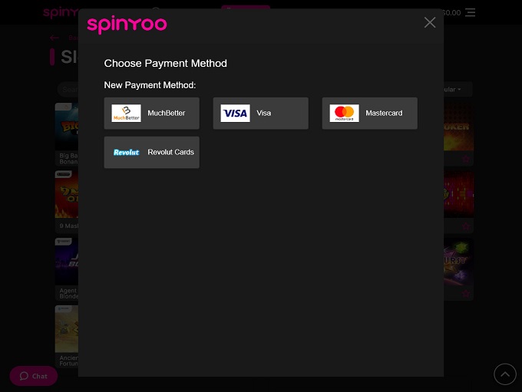Click the MuchBetter logo icon
Image resolution: width=522 pixels, height=392 pixels.
(x=126, y=113)
